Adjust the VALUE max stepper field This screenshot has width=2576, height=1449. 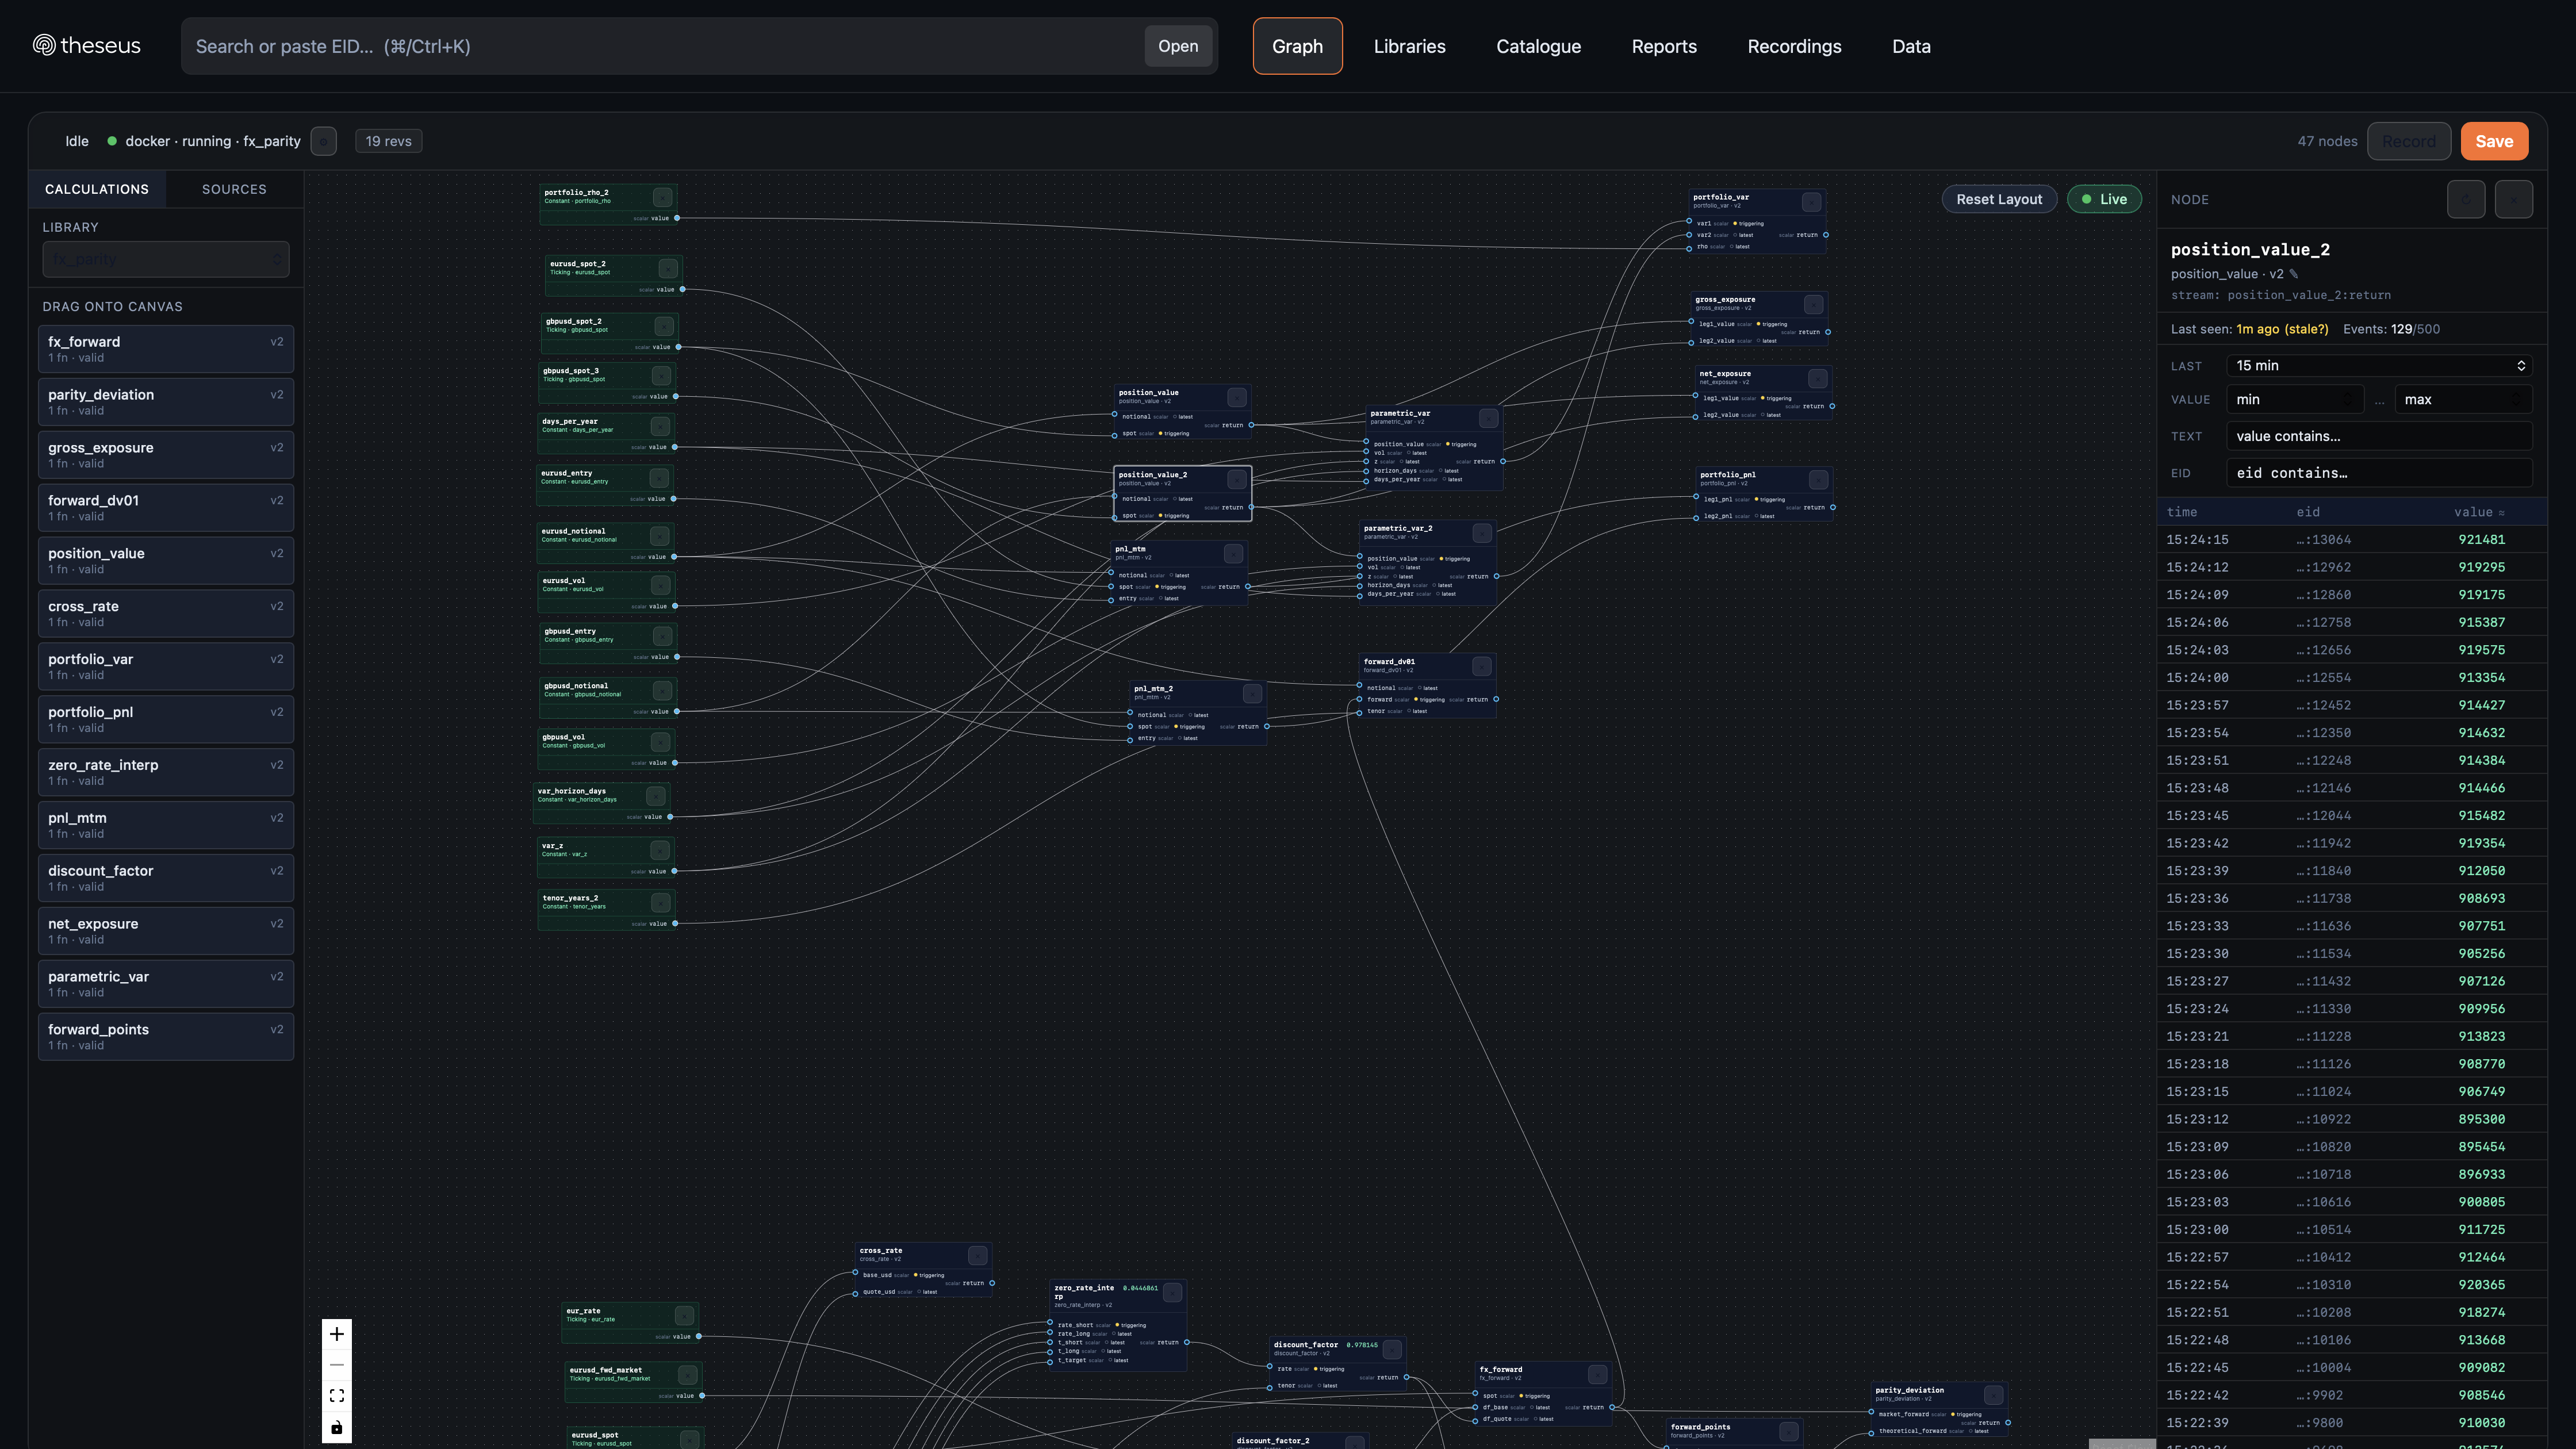(2464, 399)
